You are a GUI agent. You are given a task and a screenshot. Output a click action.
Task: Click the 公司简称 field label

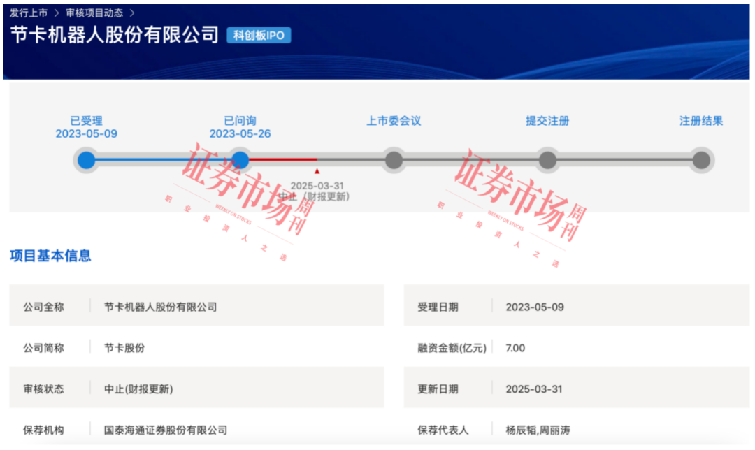(x=43, y=348)
